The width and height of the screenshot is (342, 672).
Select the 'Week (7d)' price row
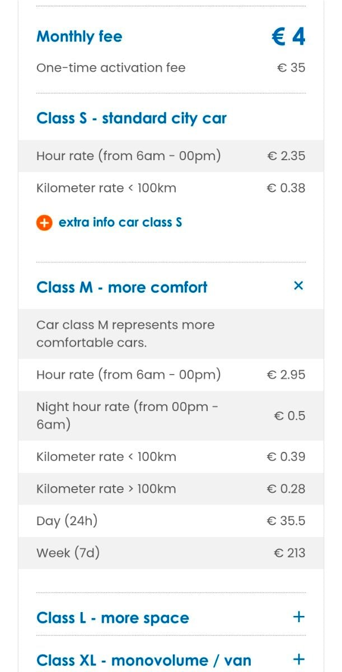tap(171, 553)
